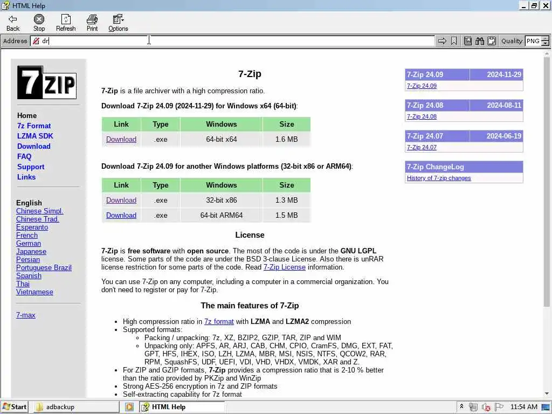Select the Thai language link
This screenshot has width=552, height=414.
click(23, 284)
